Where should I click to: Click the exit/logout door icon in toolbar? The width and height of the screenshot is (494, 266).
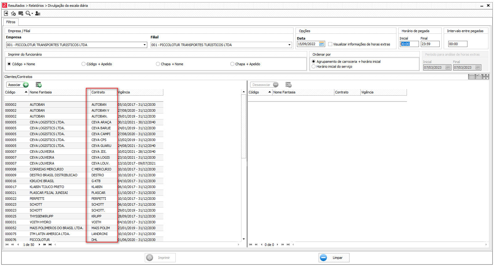6,13
